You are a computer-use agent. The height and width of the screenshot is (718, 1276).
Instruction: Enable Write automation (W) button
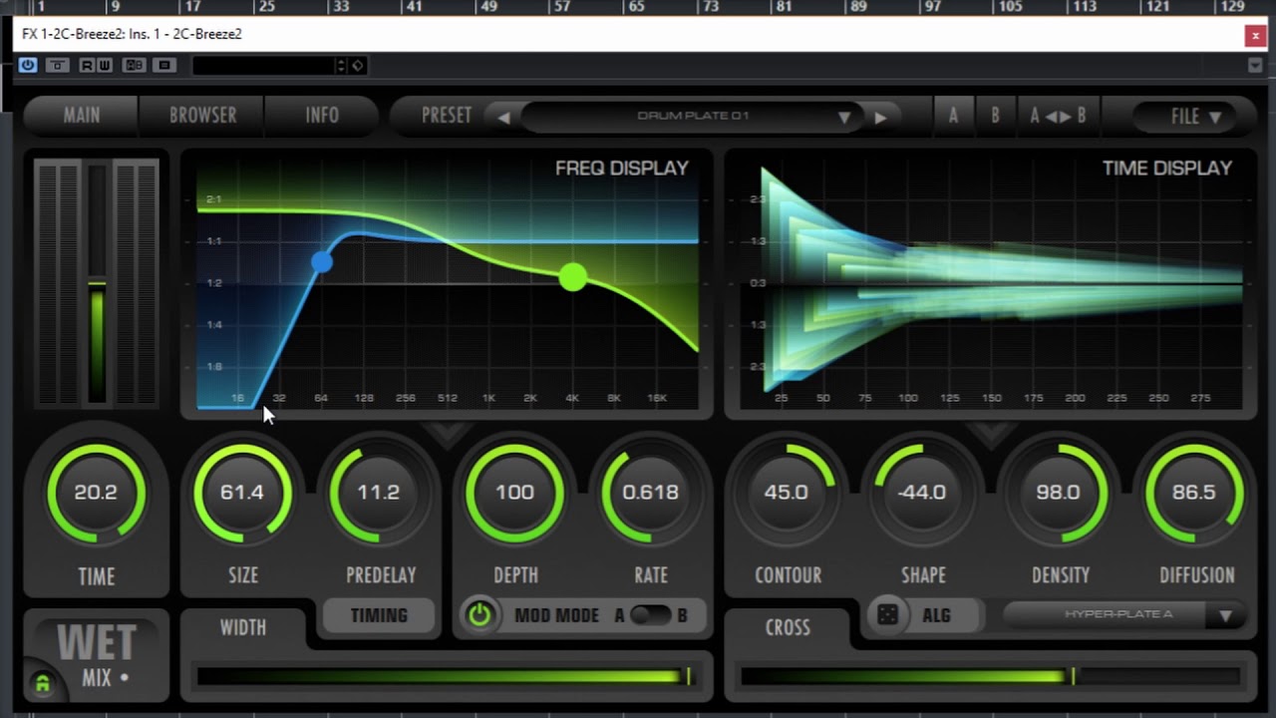(x=105, y=65)
